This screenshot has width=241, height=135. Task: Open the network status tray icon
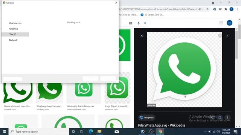click(x=214, y=132)
